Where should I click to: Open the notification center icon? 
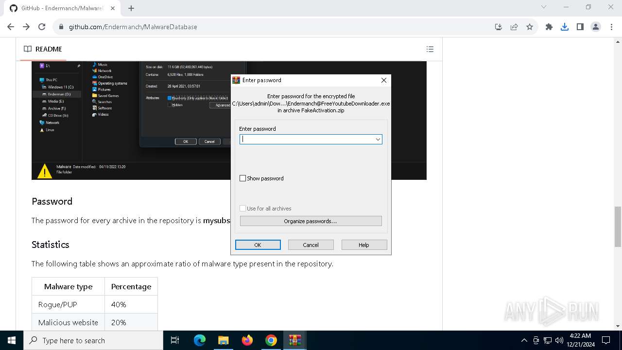pos(606,340)
